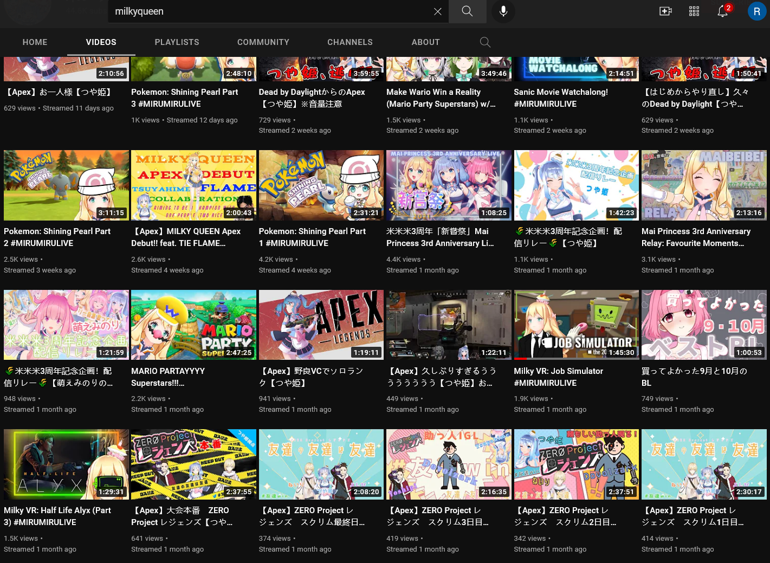770x563 pixels.
Task: Open the create video icon
Action: 665,11
